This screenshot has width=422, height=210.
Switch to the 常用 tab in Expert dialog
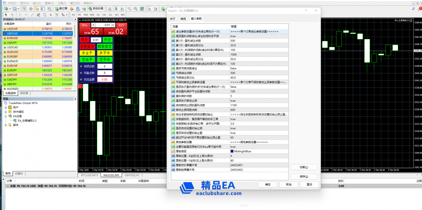click(x=183, y=18)
